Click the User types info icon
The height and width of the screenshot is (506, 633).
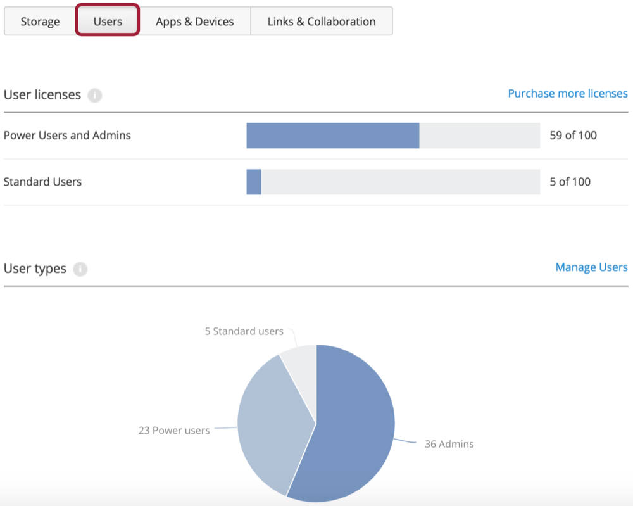tap(80, 269)
